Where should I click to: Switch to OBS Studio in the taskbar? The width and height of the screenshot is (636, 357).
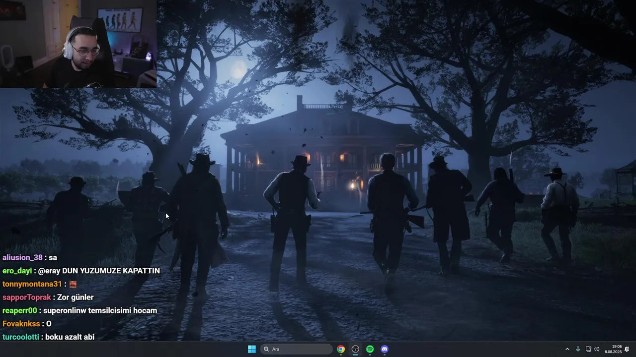[355, 349]
